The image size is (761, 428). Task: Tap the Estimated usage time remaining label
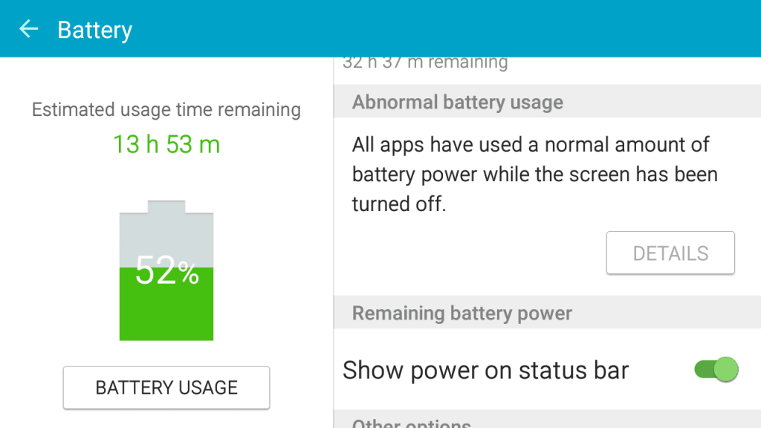[x=166, y=110]
